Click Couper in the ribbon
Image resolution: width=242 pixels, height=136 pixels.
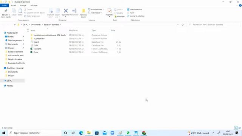[28, 9]
